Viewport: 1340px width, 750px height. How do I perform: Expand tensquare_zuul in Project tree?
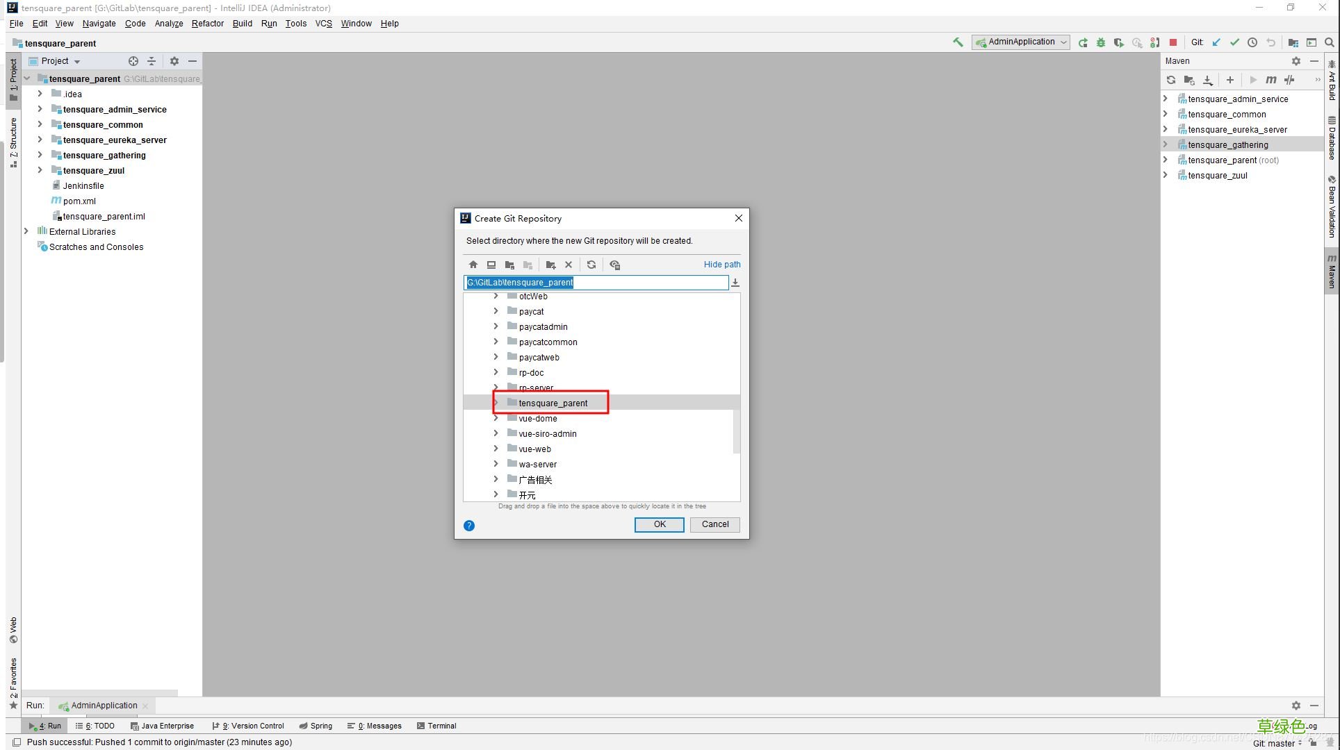click(40, 170)
